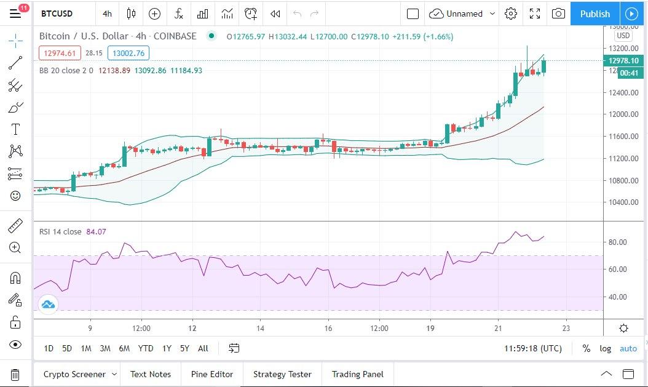
Task: Toggle percent scale mode
Action: coord(586,349)
